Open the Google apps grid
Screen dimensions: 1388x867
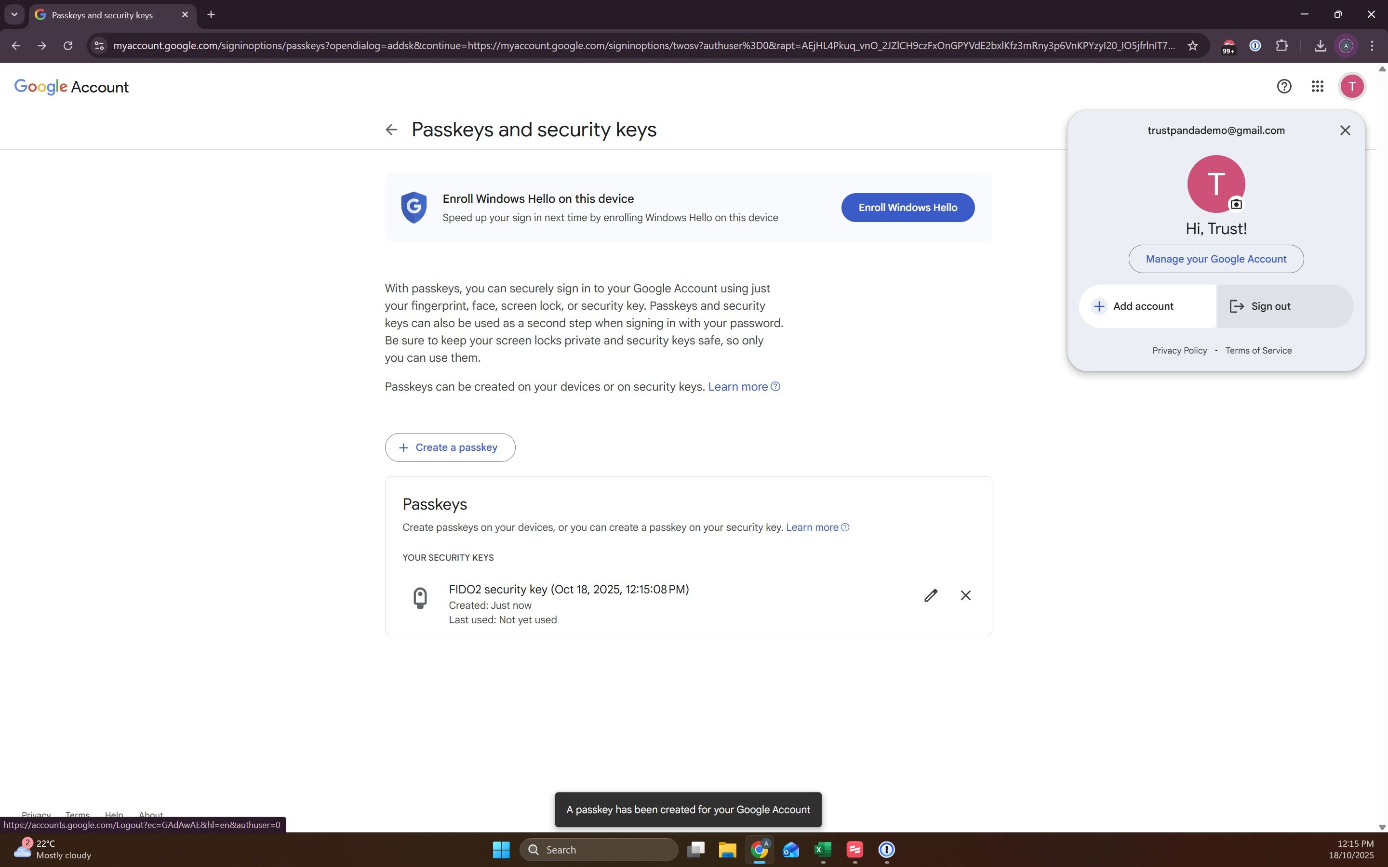pyautogui.click(x=1317, y=87)
